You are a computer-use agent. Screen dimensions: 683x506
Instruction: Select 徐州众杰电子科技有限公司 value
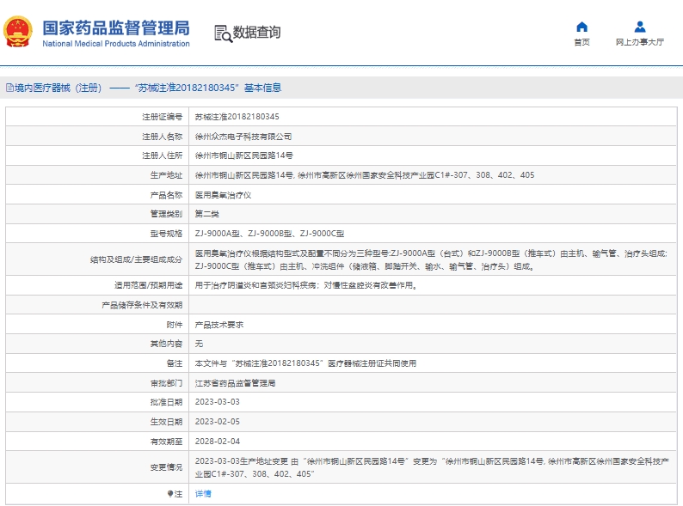[x=243, y=137]
